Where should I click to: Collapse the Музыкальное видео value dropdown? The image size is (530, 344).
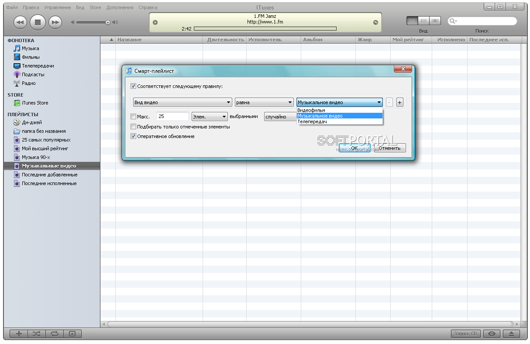pyautogui.click(x=340, y=102)
